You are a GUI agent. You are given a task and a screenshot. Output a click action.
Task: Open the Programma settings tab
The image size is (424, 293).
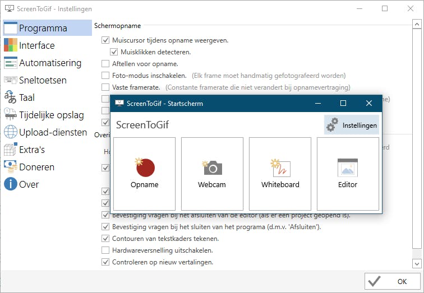coord(47,28)
